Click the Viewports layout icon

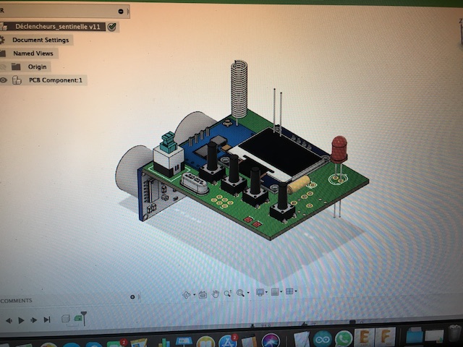(289, 292)
